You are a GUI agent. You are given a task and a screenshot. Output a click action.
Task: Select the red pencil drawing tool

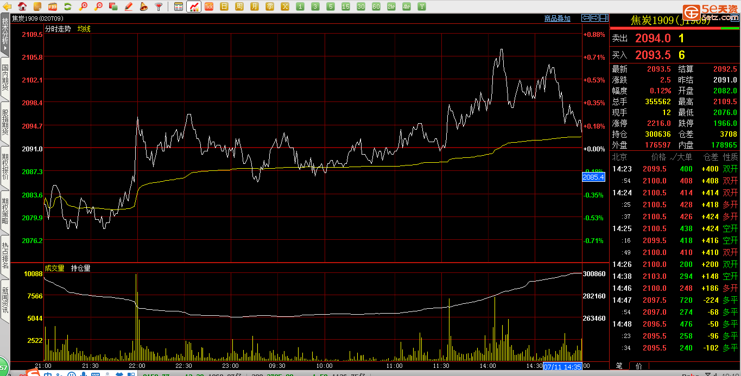point(129,7)
